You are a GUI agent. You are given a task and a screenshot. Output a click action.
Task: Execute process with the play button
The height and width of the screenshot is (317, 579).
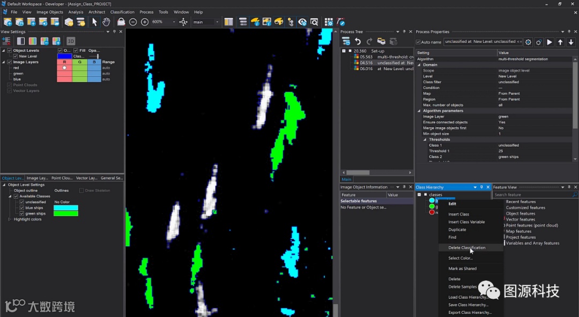[x=550, y=42]
